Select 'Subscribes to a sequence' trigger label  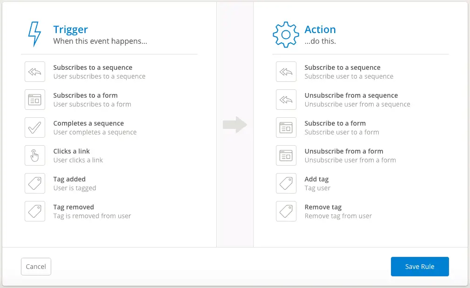pos(93,67)
